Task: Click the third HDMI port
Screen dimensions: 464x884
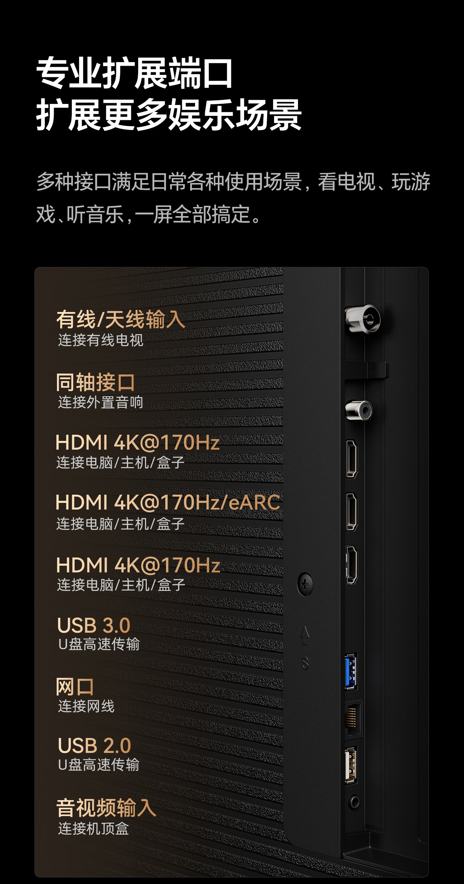Action: click(x=352, y=565)
